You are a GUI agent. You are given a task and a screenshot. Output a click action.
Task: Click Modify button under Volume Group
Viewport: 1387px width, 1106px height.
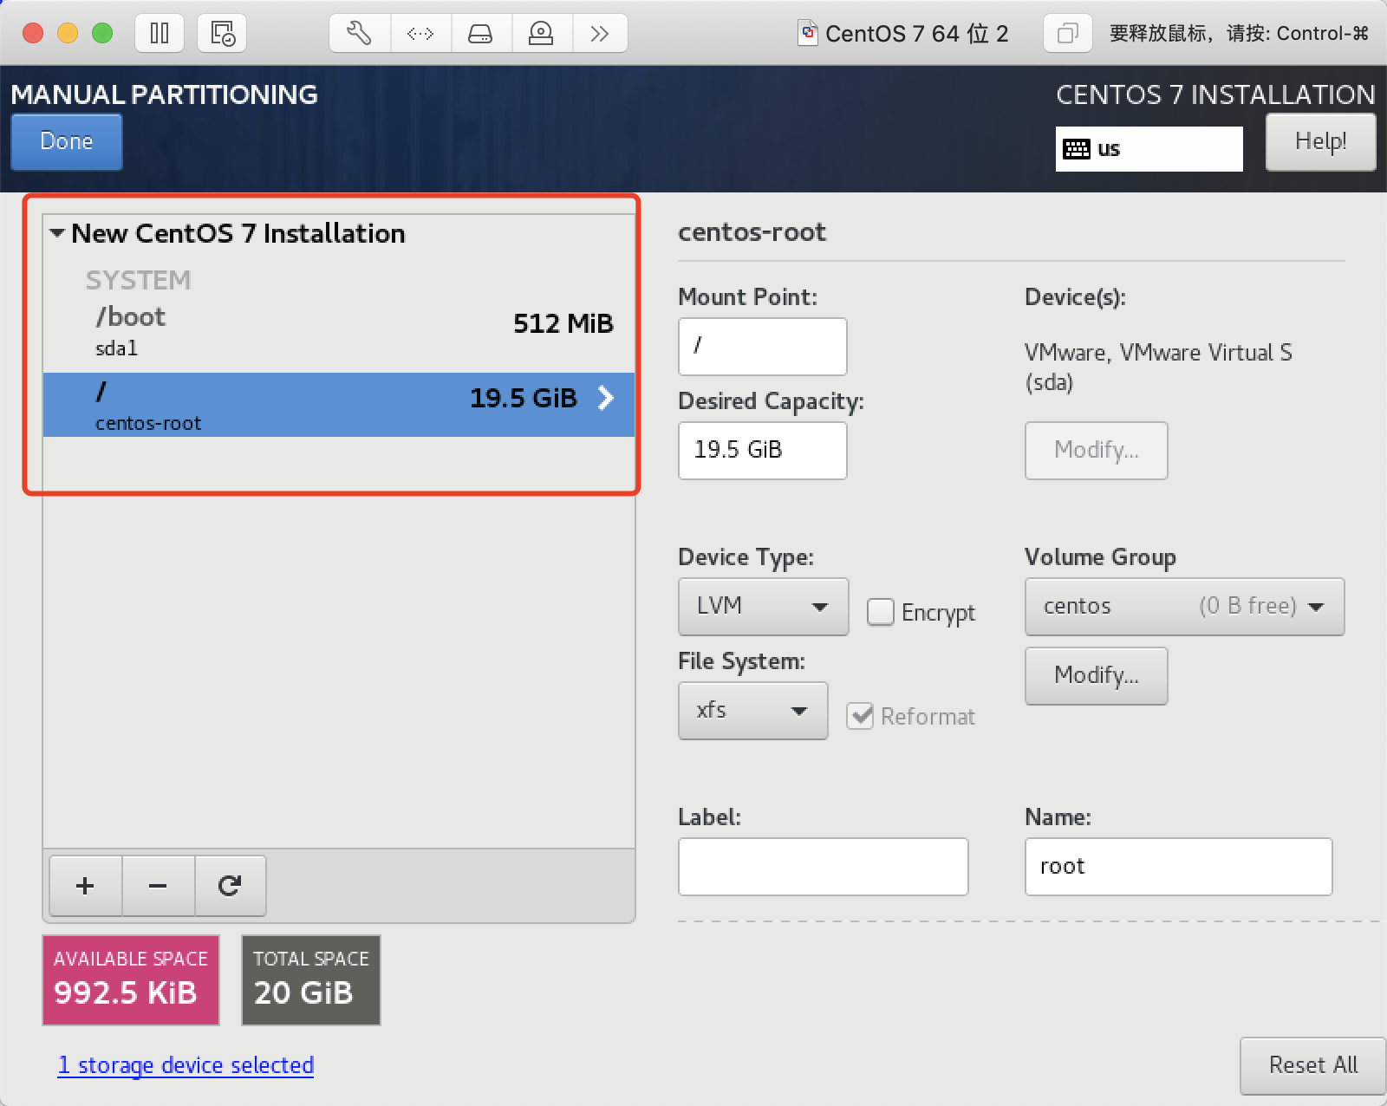click(x=1097, y=676)
